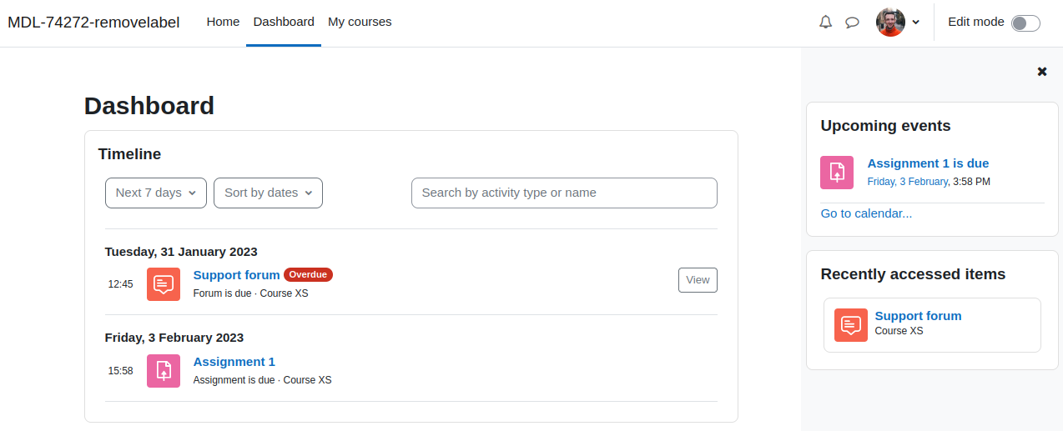Click the user profile avatar picture

(x=890, y=23)
